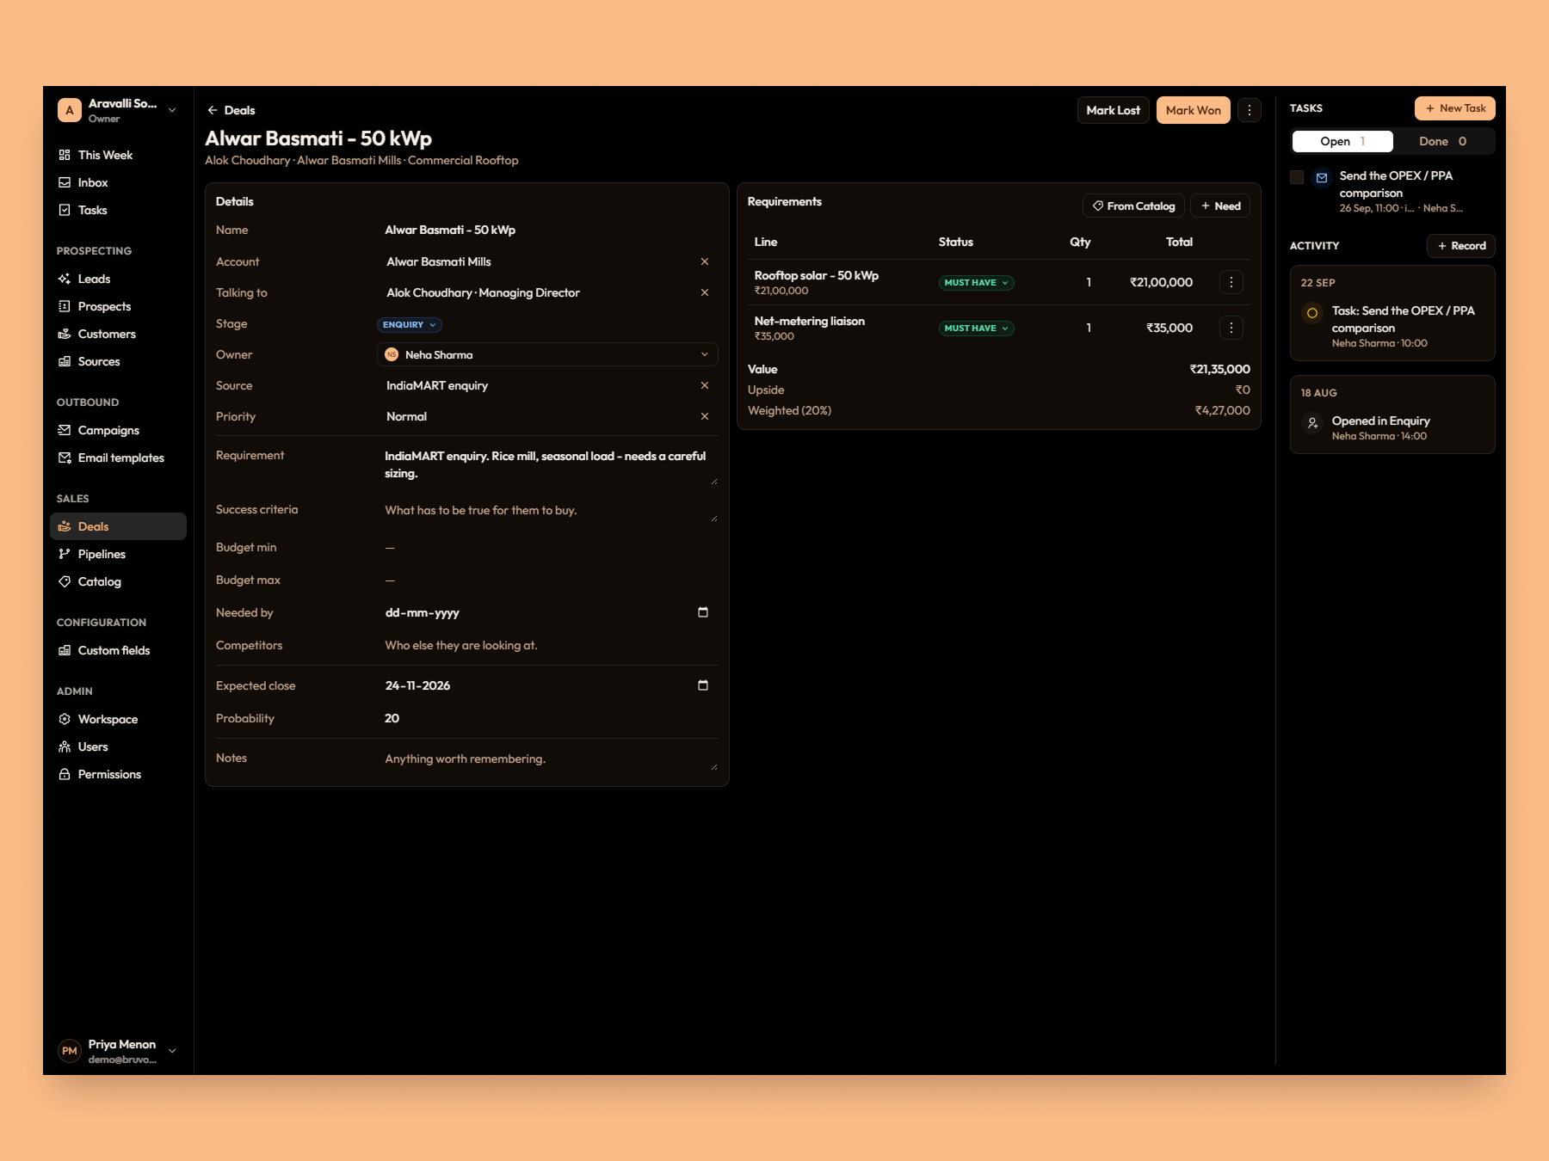Select Deals under Sales
This screenshot has width=1549, height=1161.
[118, 526]
